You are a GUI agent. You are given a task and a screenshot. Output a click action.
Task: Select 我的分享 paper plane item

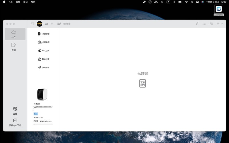pyautogui.click(x=44, y=67)
